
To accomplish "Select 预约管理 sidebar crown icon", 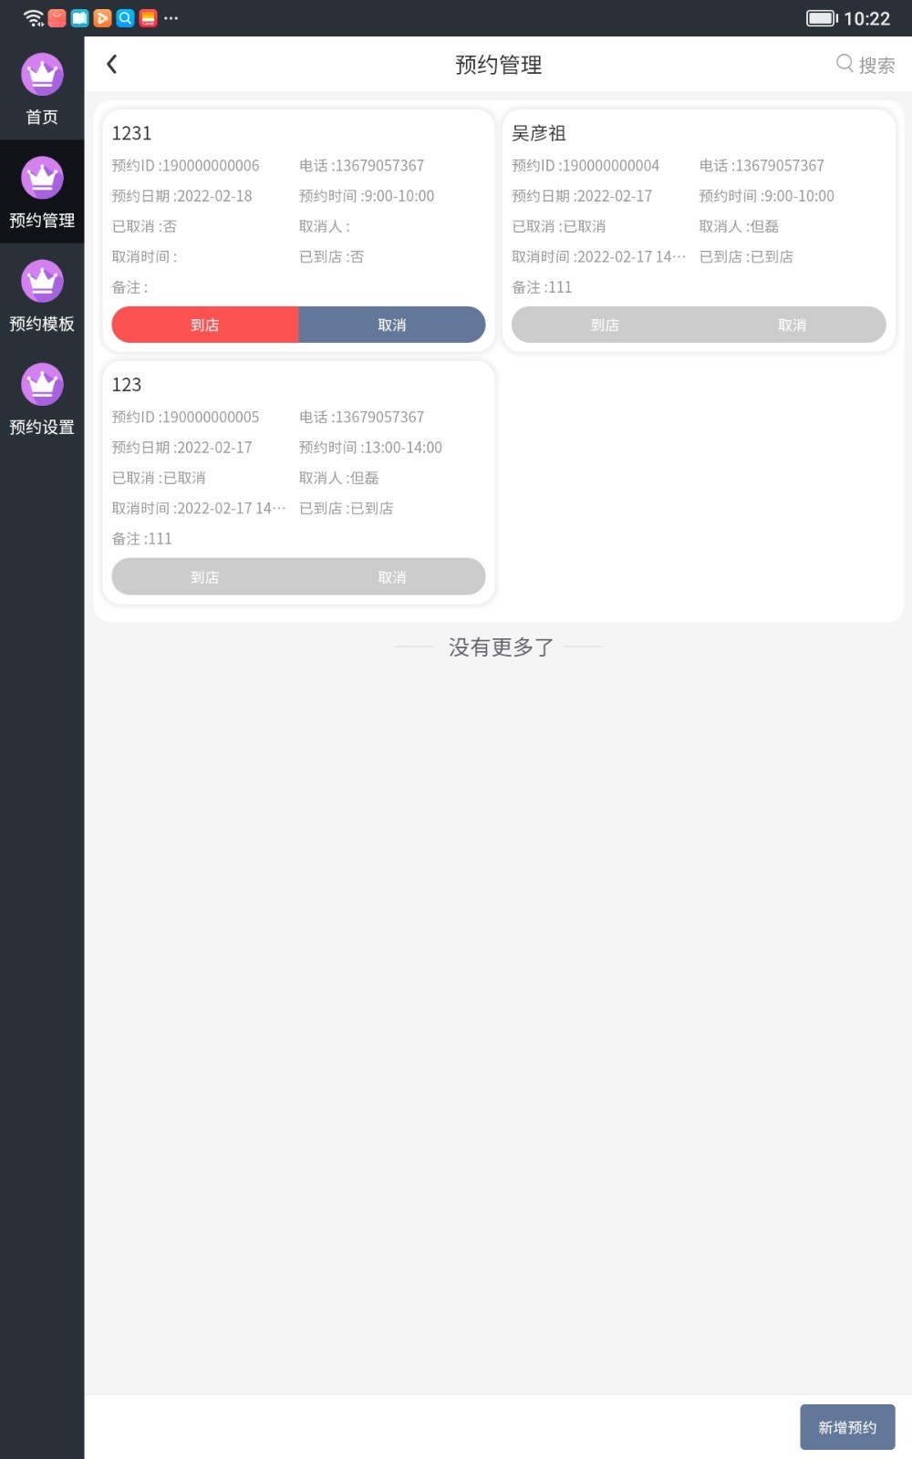I will (42, 178).
